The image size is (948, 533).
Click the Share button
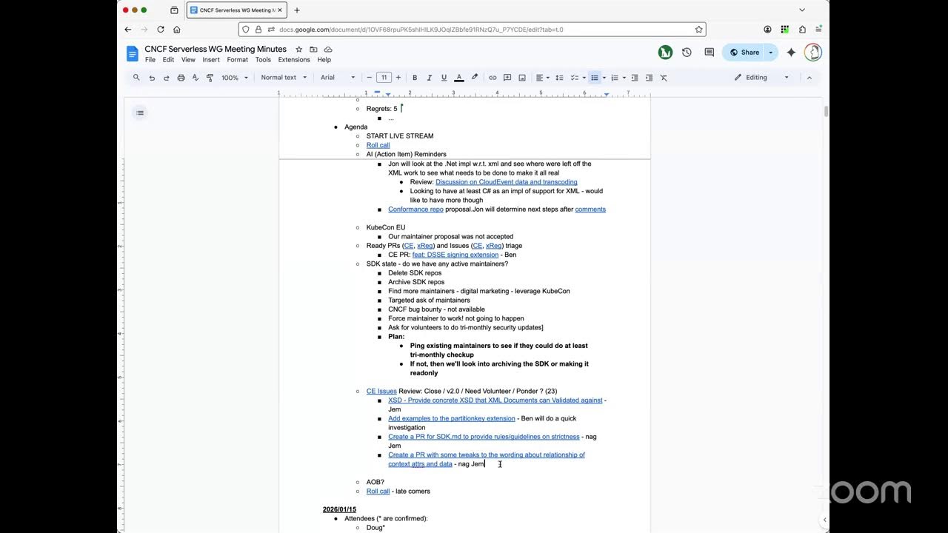click(x=744, y=53)
